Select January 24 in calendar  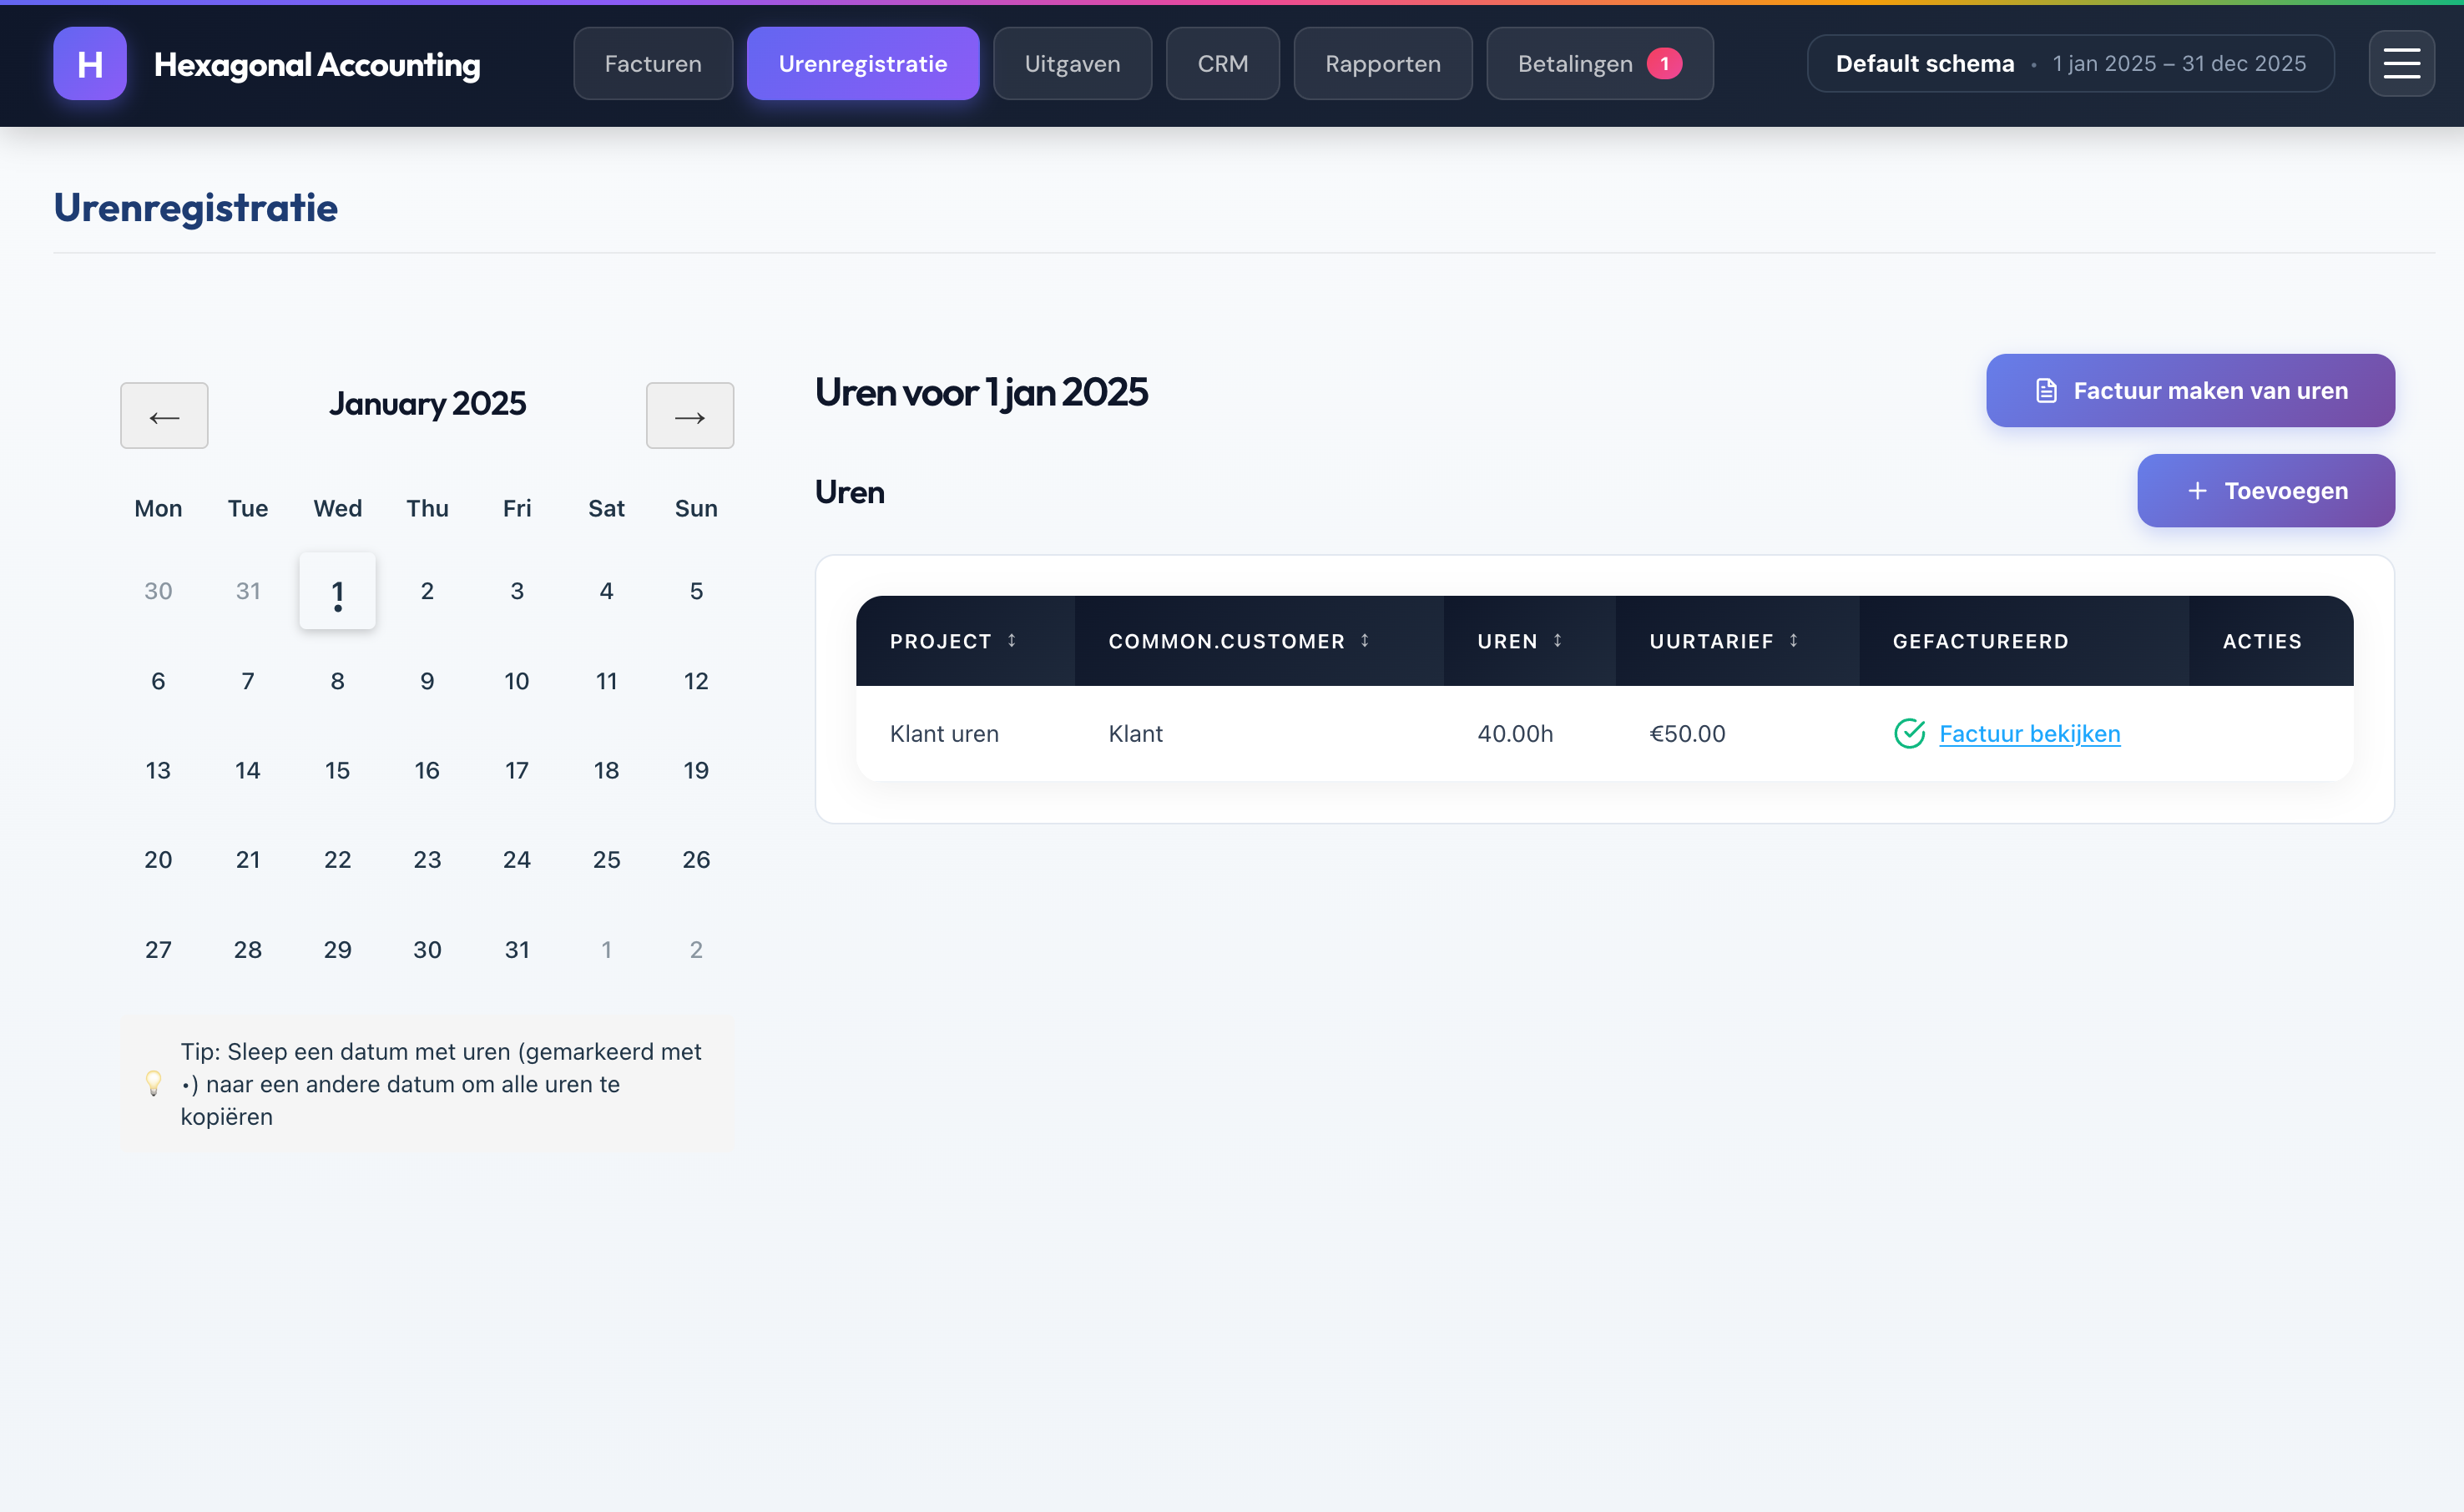pos(516,860)
